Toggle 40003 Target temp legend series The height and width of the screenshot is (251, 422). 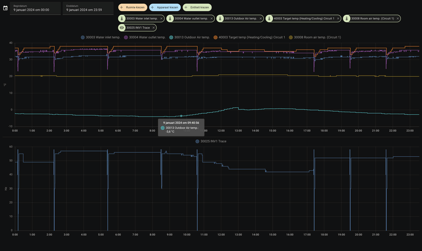pyautogui.click(x=249, y=37)
